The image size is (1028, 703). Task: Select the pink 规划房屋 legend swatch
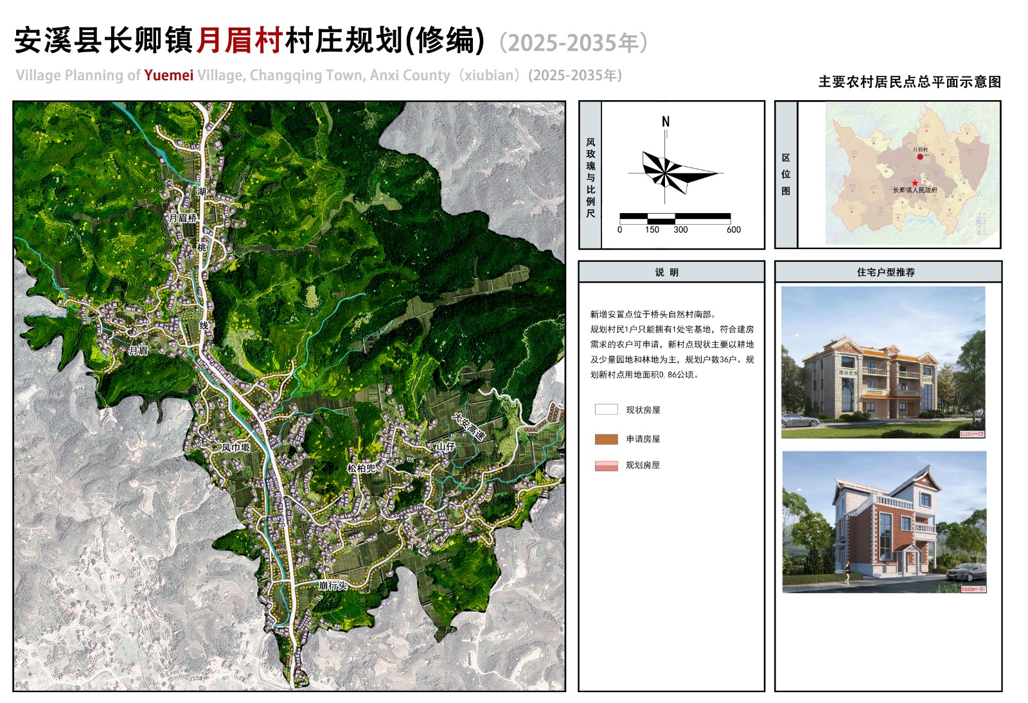(x=606, y=465)
